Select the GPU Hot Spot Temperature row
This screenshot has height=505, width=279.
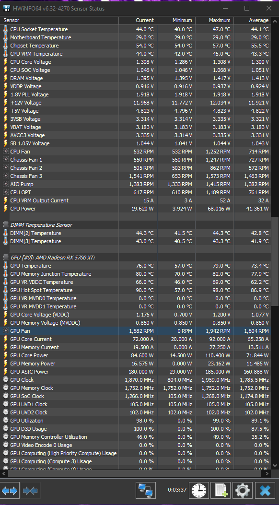pyautogui.click(x=135, y=290)
